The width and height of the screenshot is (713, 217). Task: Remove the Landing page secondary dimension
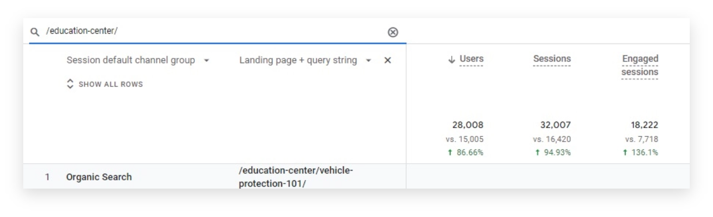388,60
